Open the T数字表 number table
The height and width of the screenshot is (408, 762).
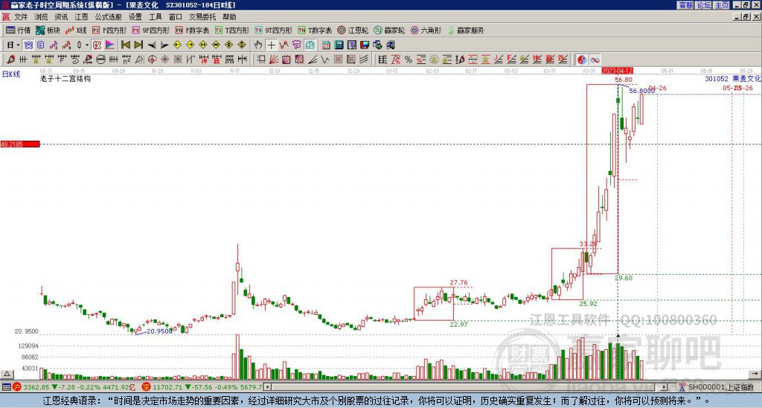pos(315,30)
